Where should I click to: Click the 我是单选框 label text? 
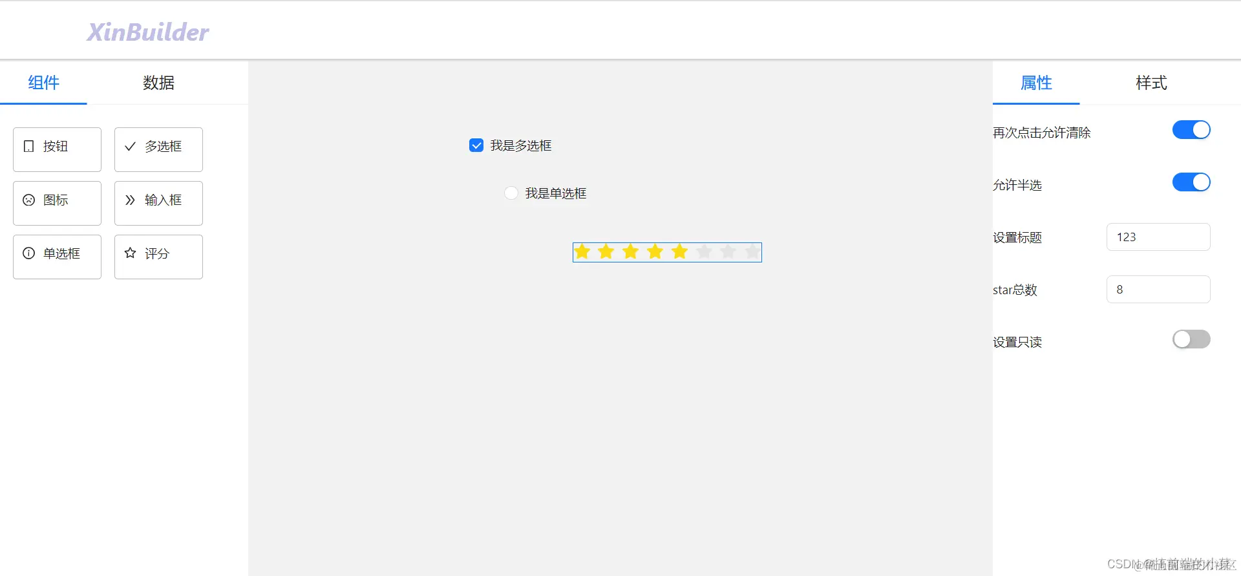tap(556, 193)
